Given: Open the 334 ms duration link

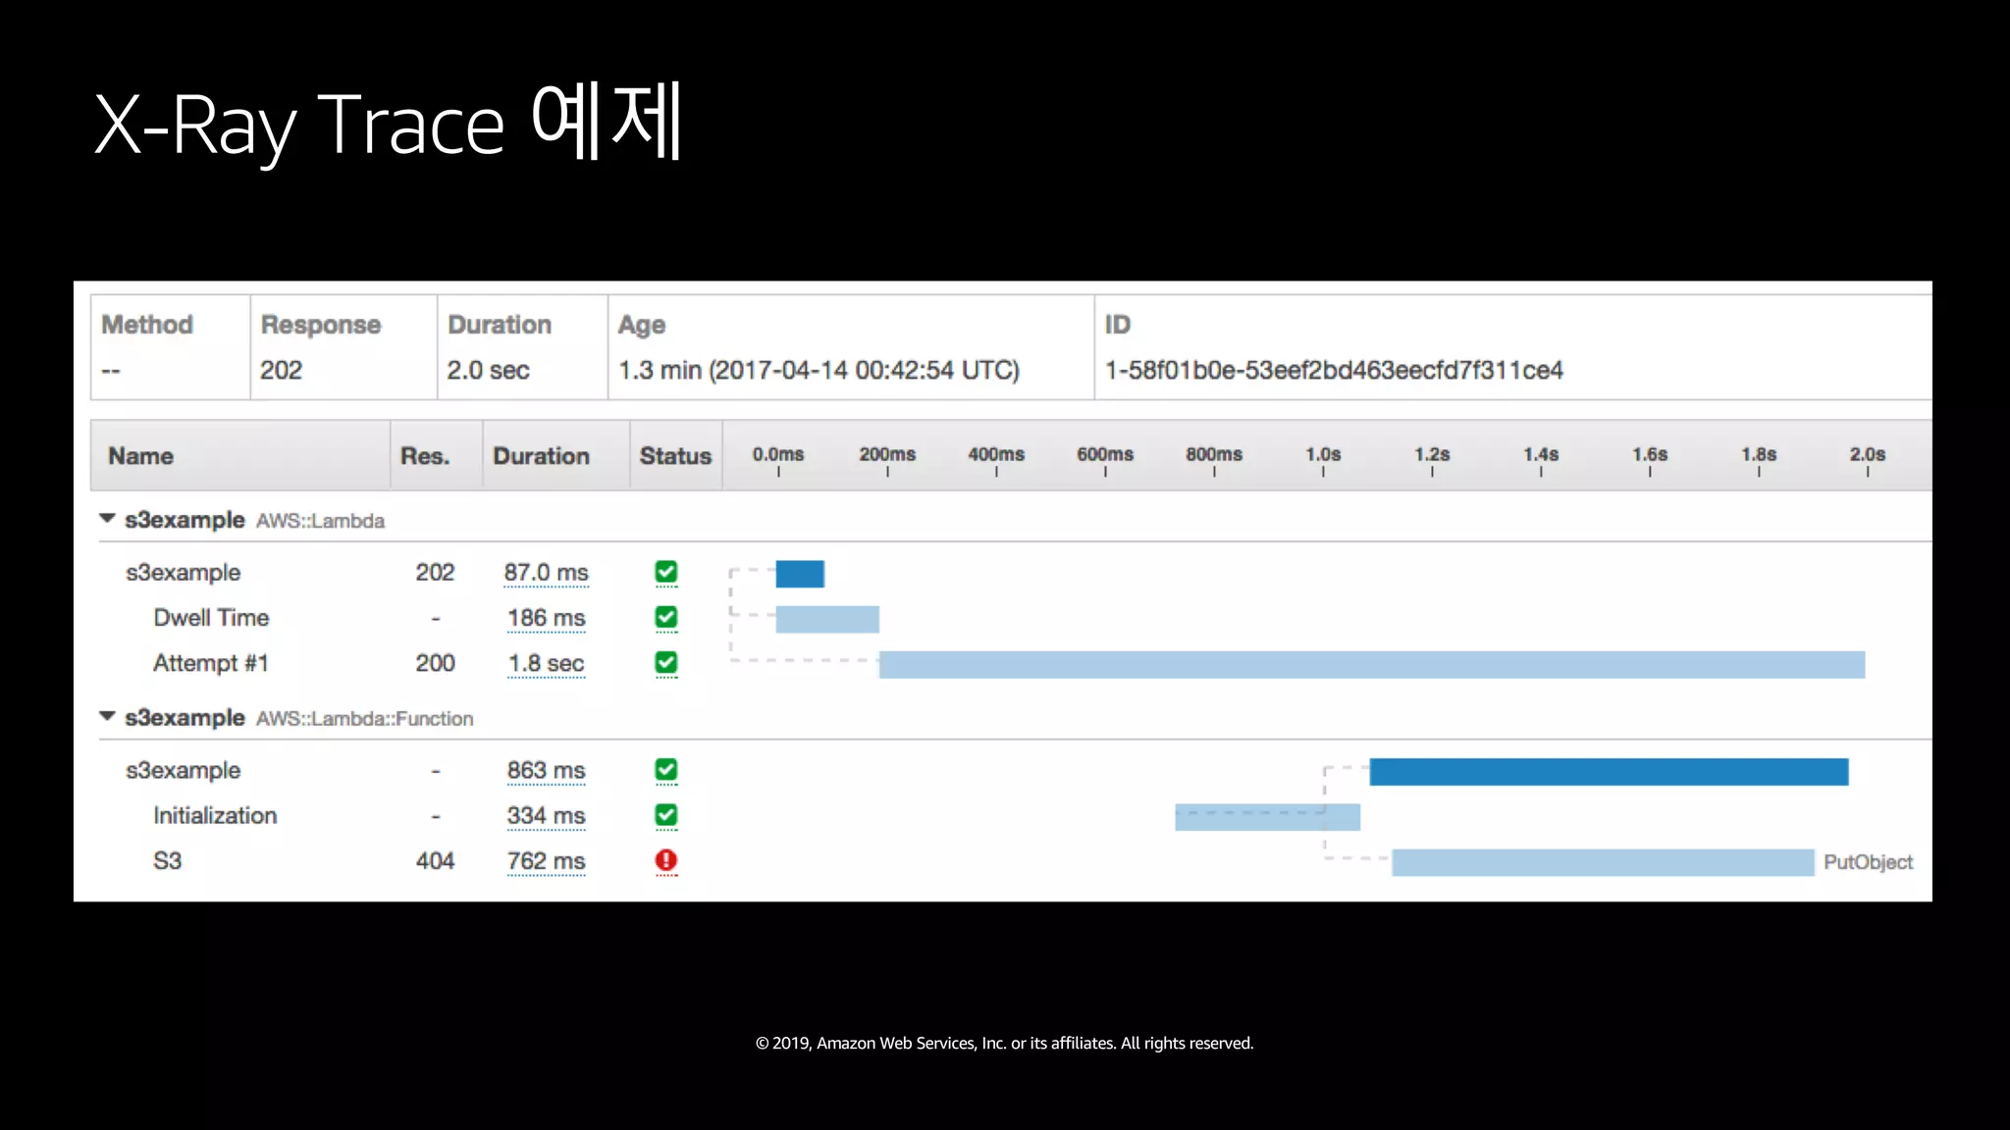Looking at the screenshot, I should click(x=546, y=816).
